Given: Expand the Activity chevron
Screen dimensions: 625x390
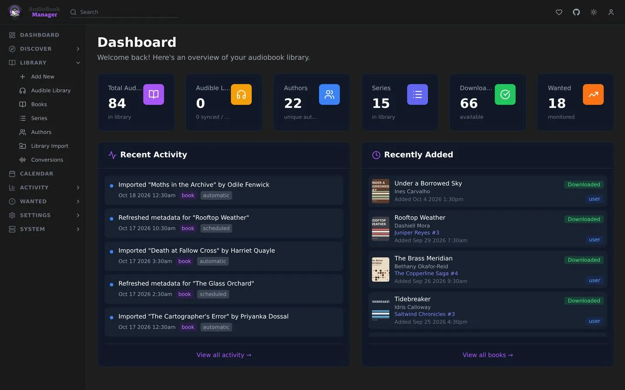Looking at the screenshot, I should point(78,188).
